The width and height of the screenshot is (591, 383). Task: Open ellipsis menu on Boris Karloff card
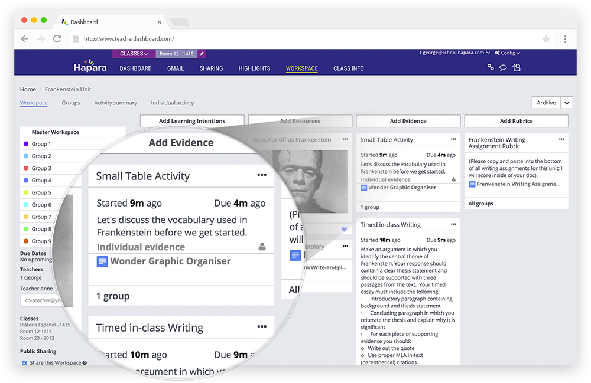click(345, 139)
